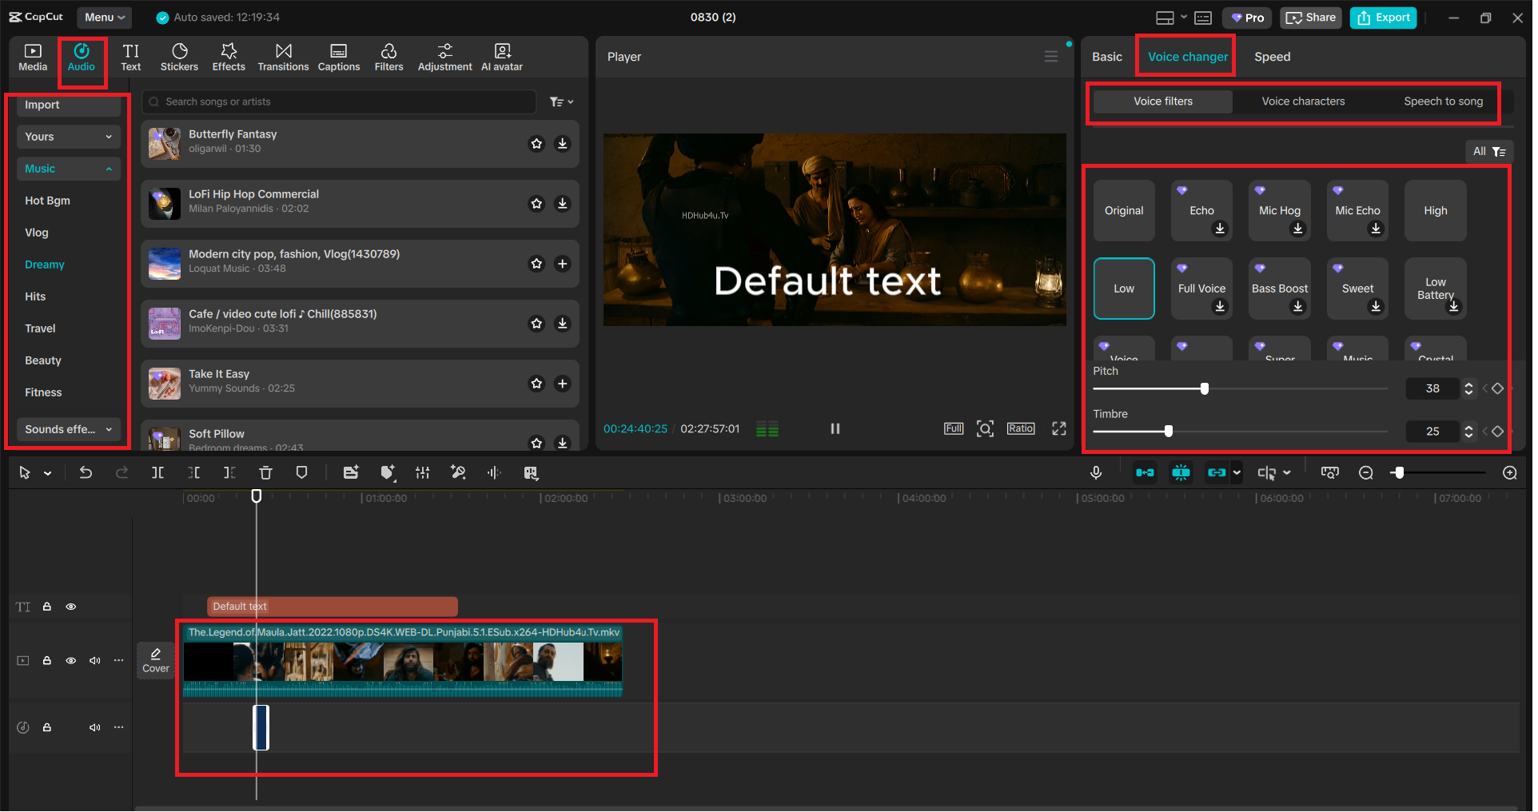This screenshot has width=1538, height=812.
Task: Click the Cover edit button on timeline
Action: 156,661
